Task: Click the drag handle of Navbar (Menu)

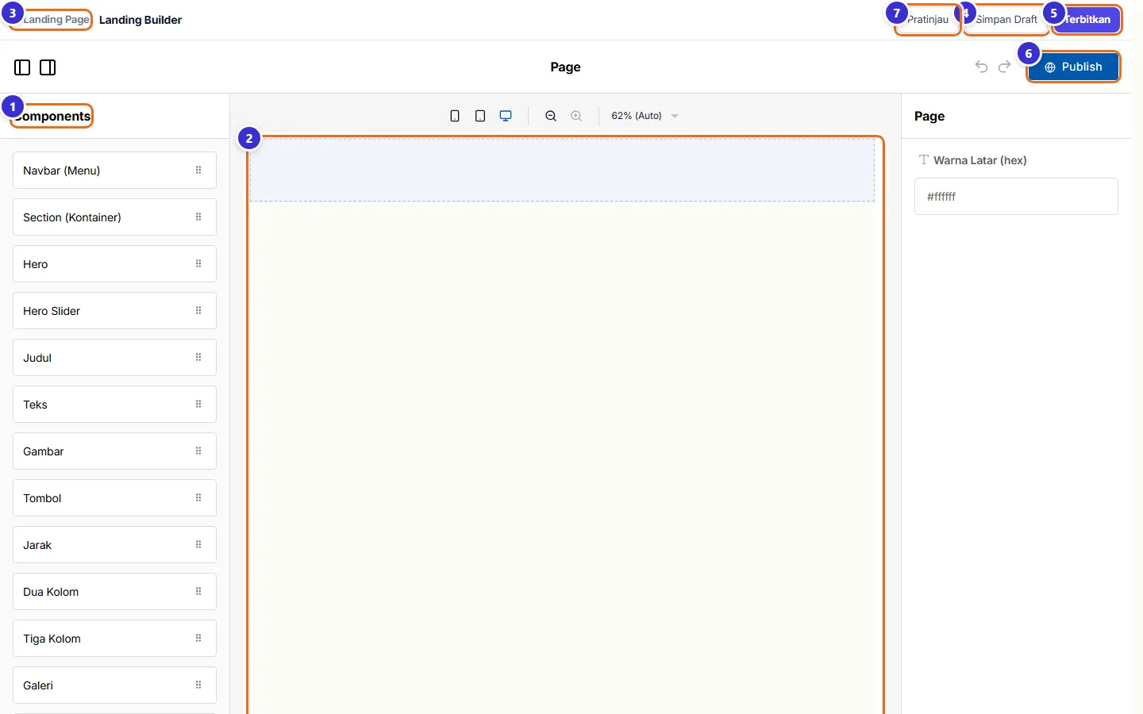Action: (198, 170)
